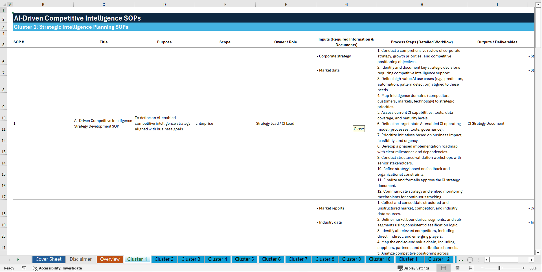Select the Normal view icon
This screenshot has width=542, height=272.
click(443, 268)
